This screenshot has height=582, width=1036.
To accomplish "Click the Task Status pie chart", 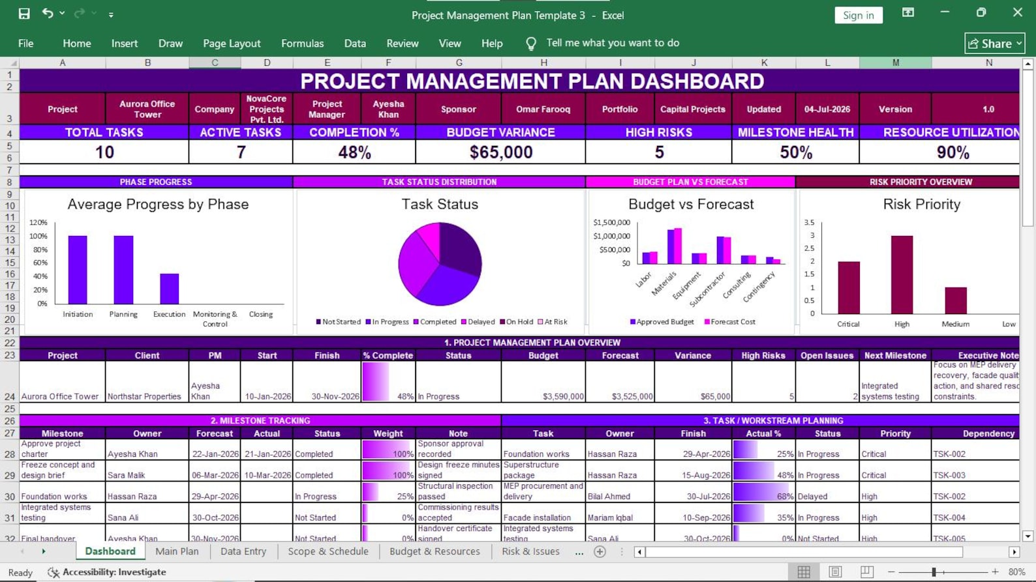I will 440,264.
